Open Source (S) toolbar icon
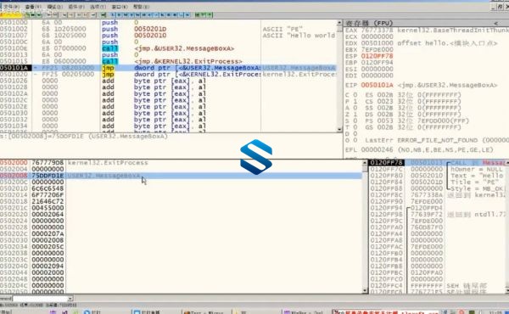Viewport: 509px width, 314px height. pos(187,14)
